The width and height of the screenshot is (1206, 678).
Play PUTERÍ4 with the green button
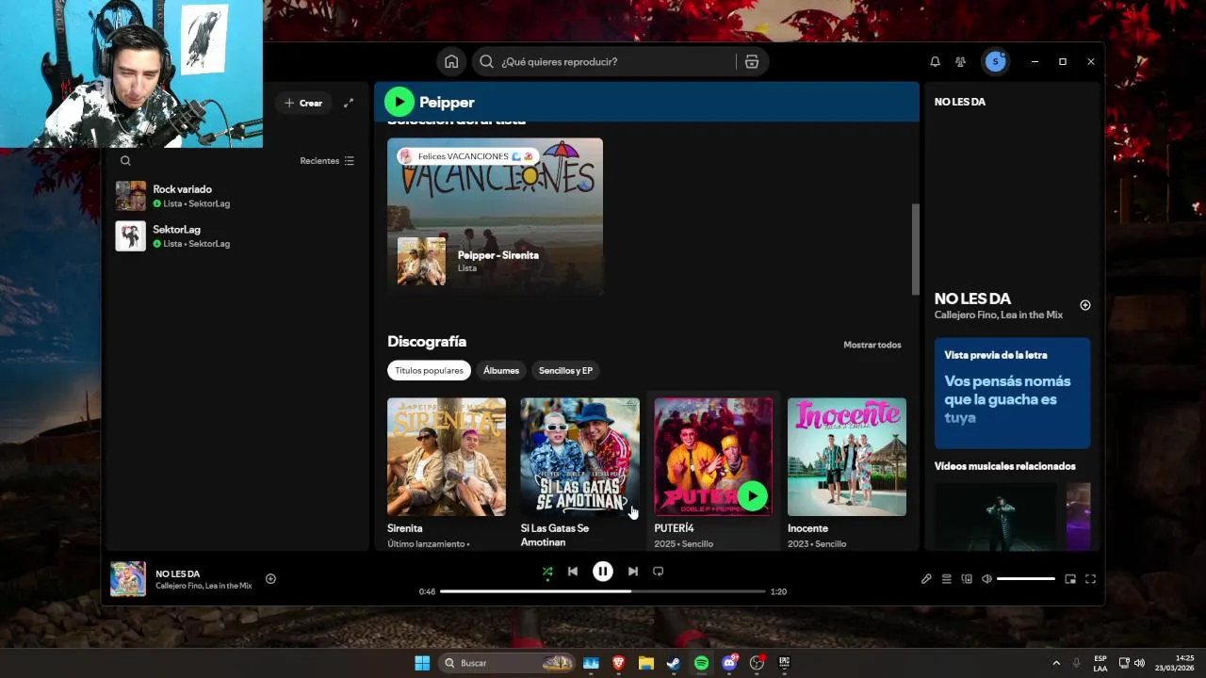pos(752,496)
